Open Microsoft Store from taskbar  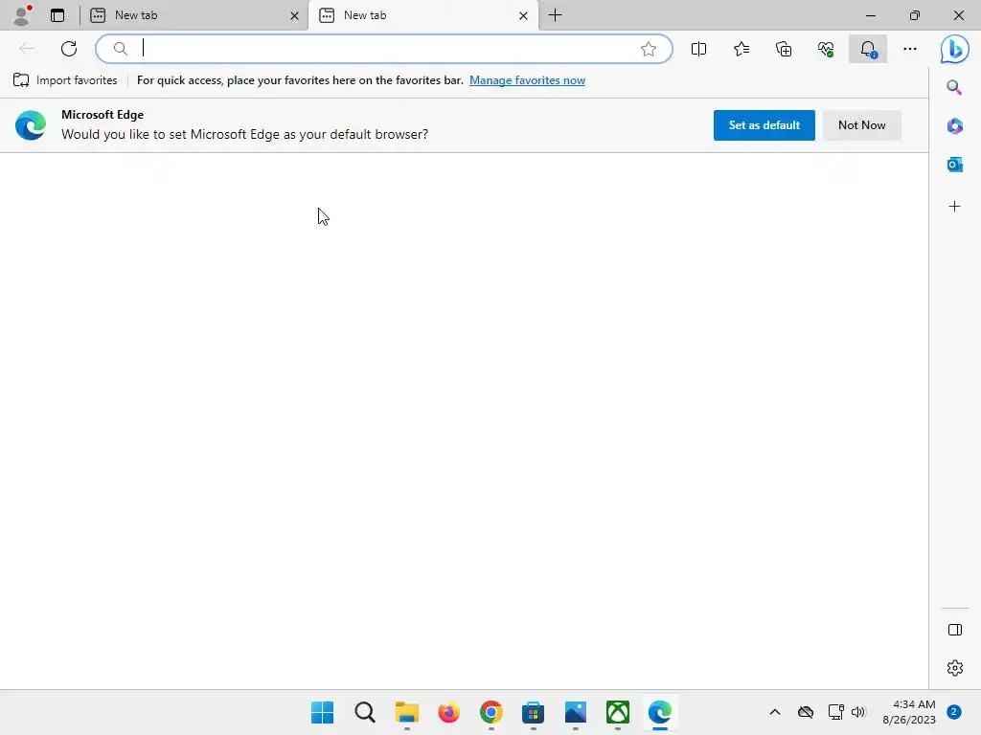[533, 712]
